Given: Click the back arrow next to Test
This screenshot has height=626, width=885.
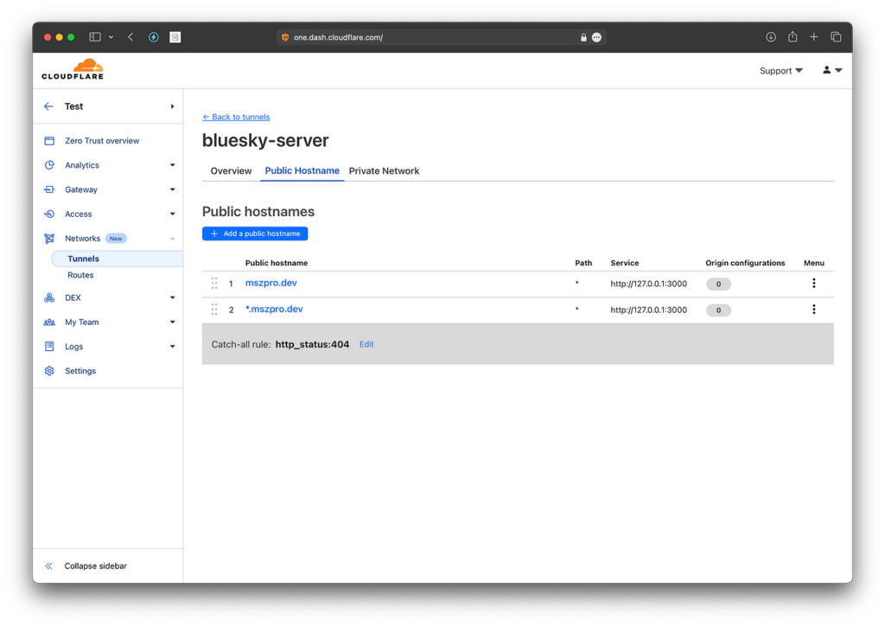Looking at the screenshot, I should click(x=49, y=105).
